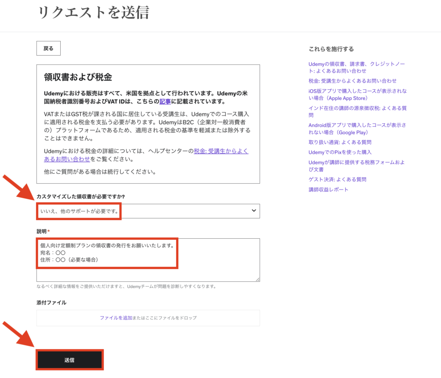
Task: Open ゲスト決済: よくある質問 link
Action: [x=337, y=179]
